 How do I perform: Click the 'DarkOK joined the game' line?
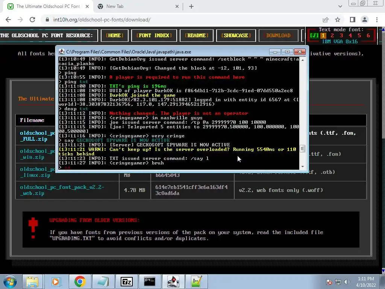117,95
